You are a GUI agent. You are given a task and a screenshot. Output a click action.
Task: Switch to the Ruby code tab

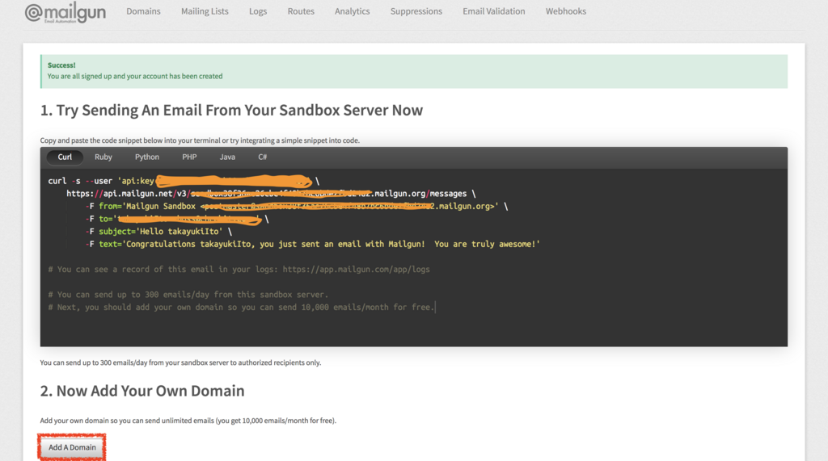103,157
